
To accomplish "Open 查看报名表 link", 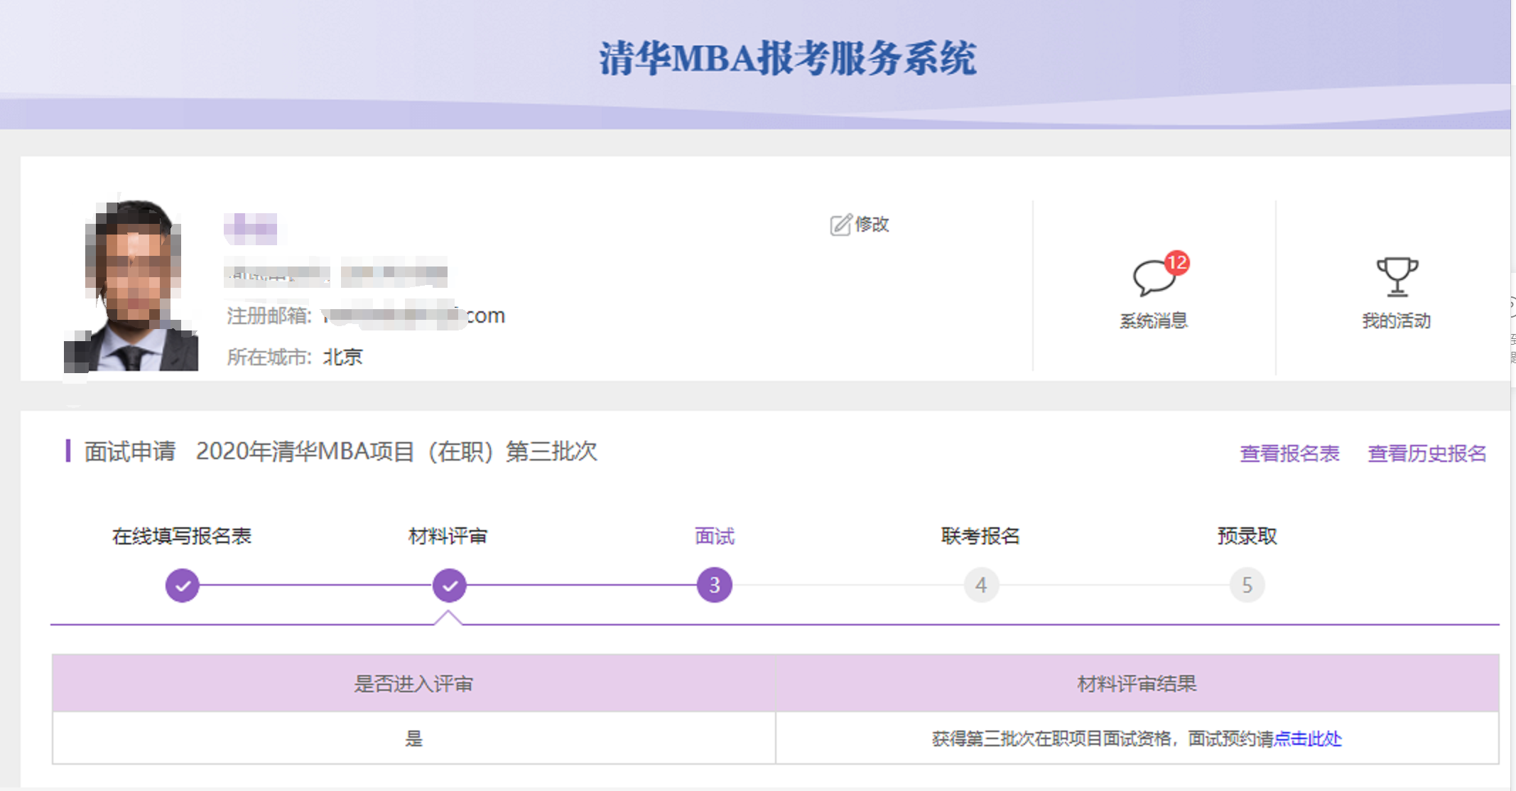I will [1289, 453].
